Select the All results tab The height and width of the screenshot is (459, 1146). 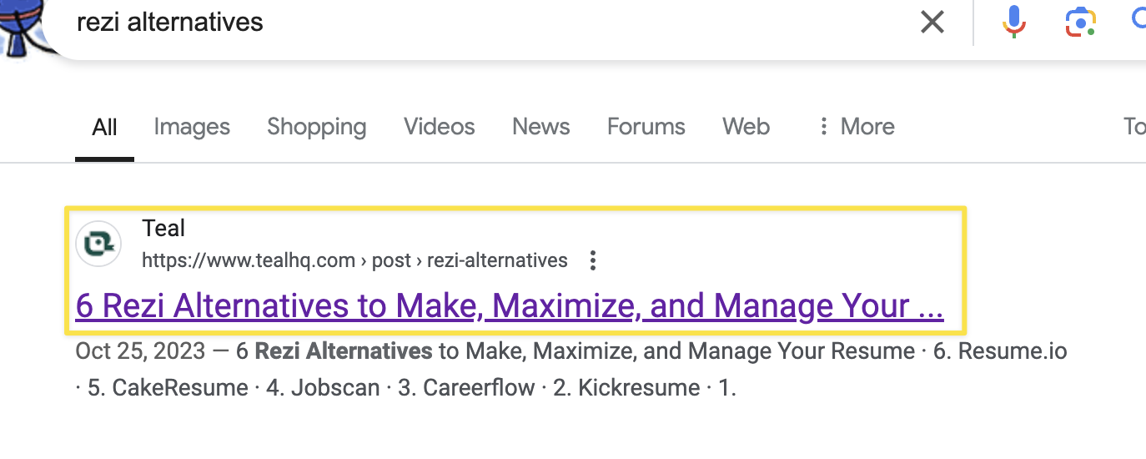[x=104, y=128]
